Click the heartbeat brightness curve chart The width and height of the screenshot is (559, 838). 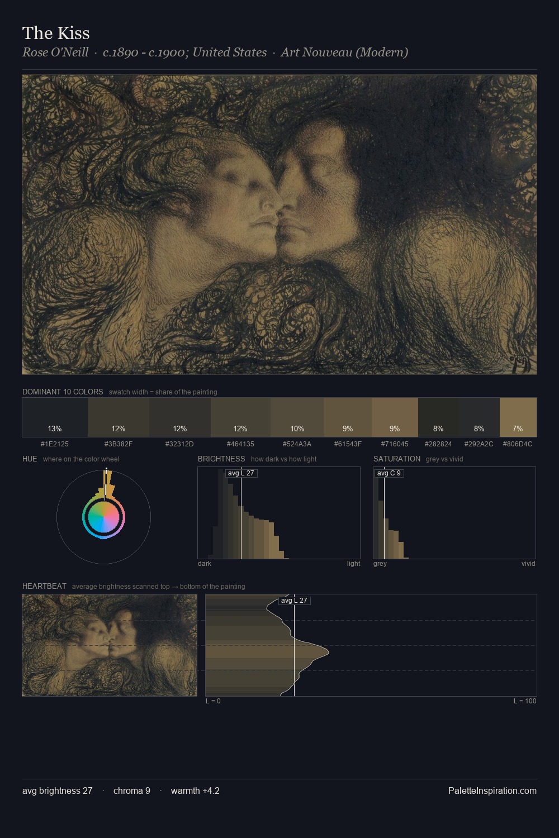(371, 645)
